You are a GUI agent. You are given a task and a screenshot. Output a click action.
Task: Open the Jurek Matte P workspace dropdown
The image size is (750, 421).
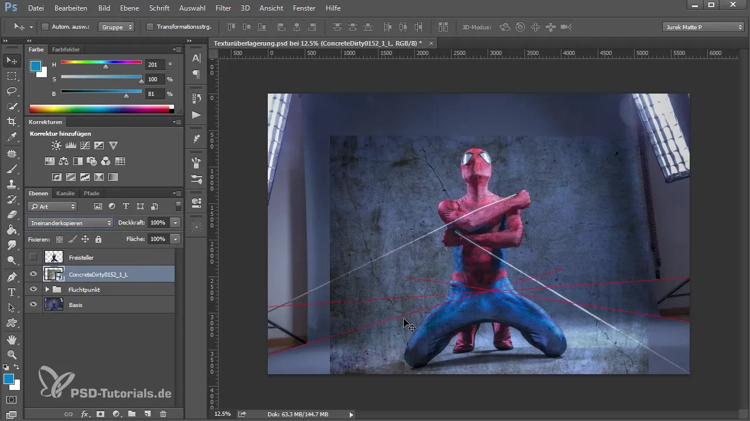click(x=703, y=27)
